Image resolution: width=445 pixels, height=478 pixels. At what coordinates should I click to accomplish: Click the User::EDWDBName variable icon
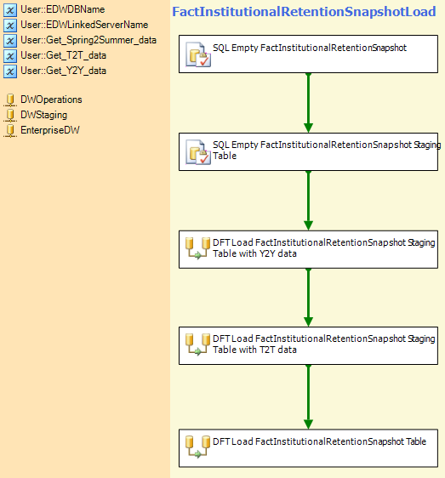[x=10, y=9]
